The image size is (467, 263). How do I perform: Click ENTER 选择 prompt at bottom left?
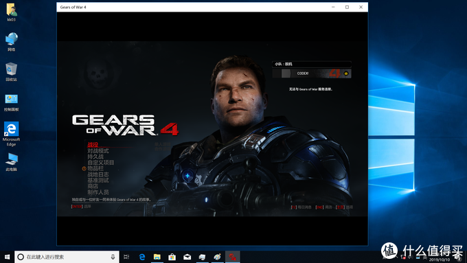pyautogui.click(x=81, y=207)
